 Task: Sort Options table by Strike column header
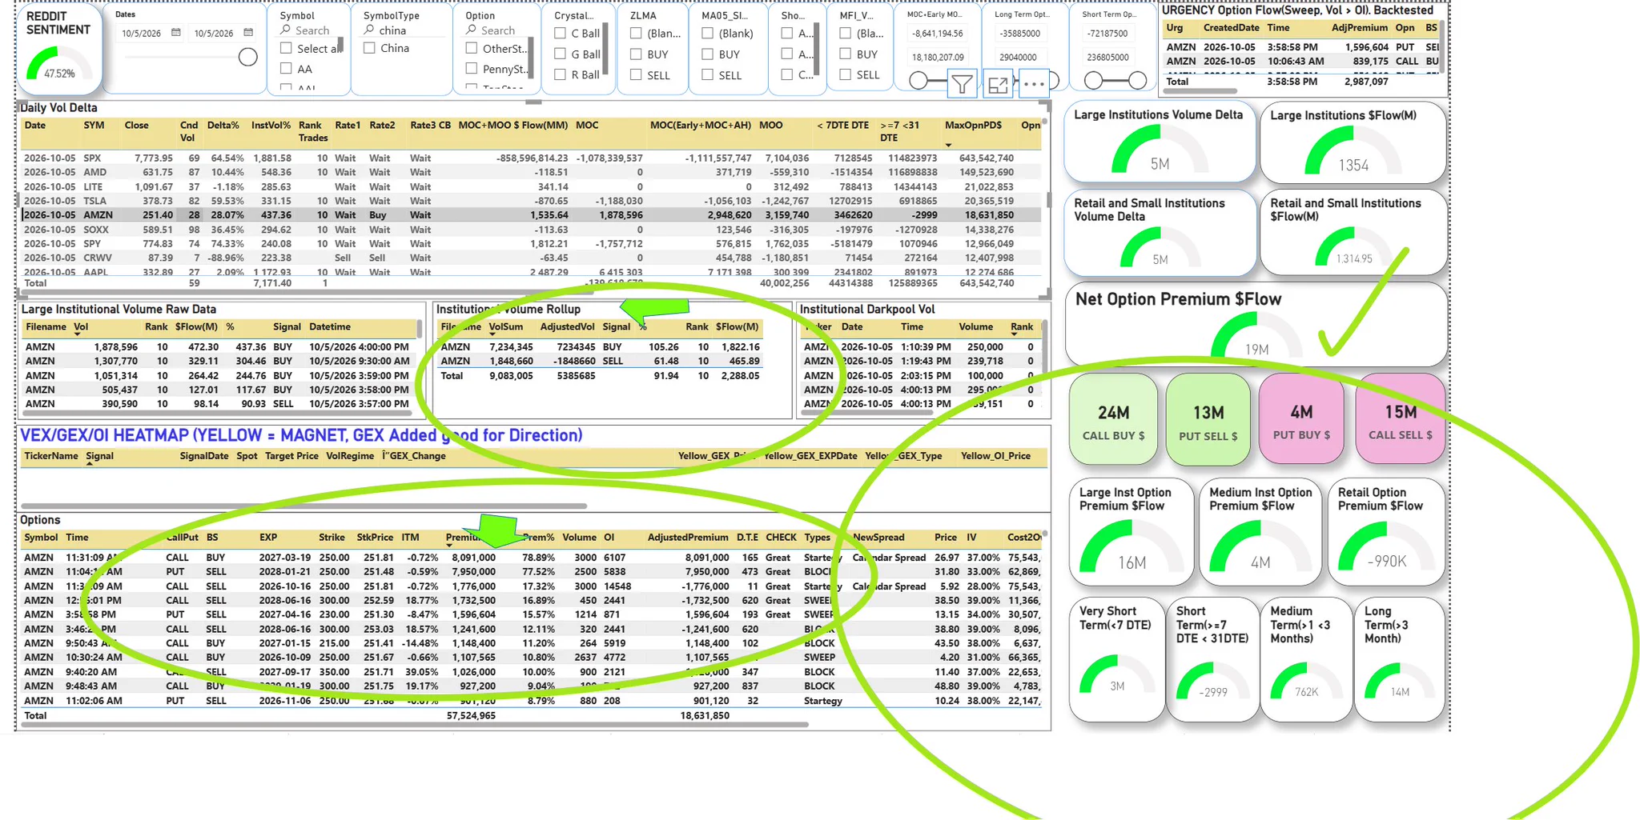coord(332,538)
